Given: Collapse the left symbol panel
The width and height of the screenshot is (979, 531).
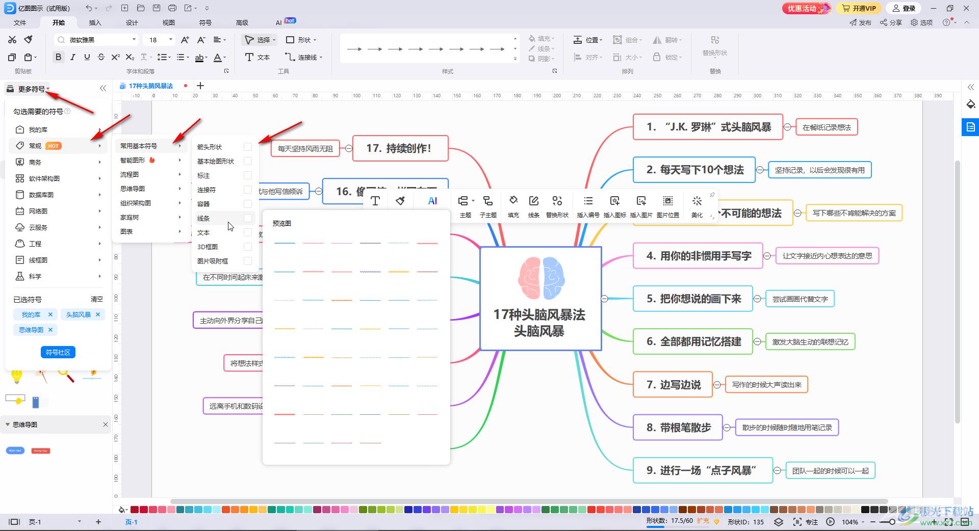Looking at the screenshot, I should [x=103, y=88].
